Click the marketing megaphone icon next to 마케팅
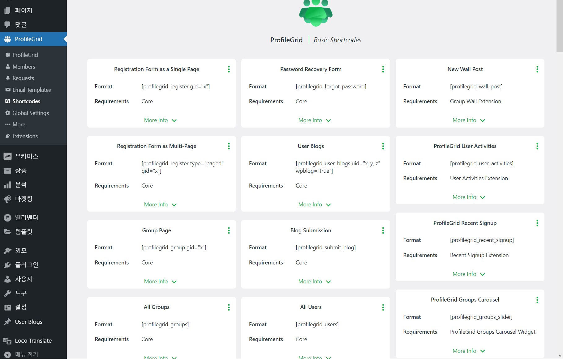Viewport: 563px width, 359px height. click(x=7, y=199)
